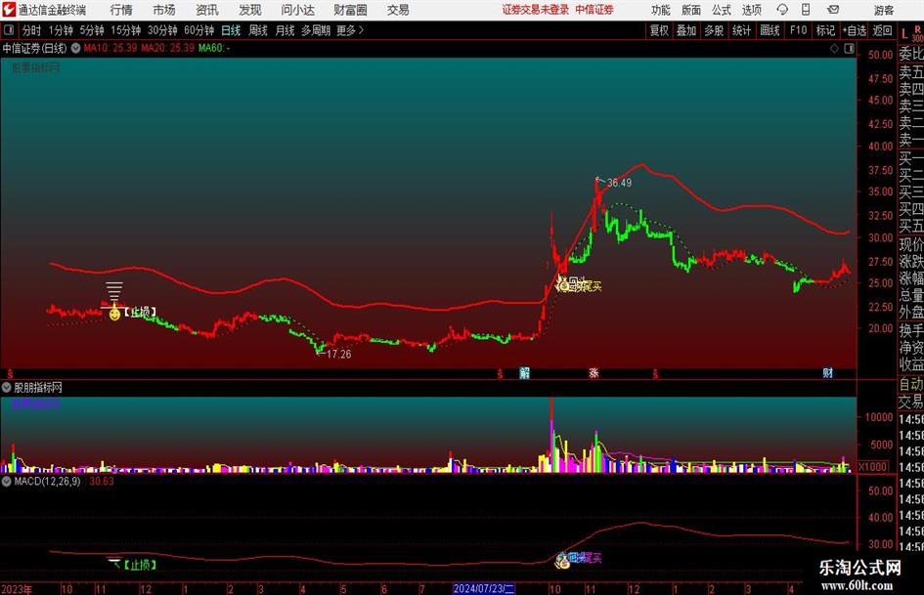Click the 叠加 overlay button
Viewport: 924px width, 595px height.
tap(686, 30)
